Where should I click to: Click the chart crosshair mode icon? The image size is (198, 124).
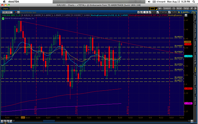click(139, 12)
